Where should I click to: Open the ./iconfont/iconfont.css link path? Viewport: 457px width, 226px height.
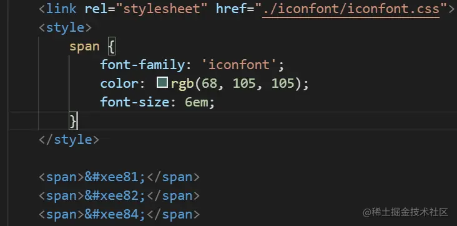pyautogui.click(x=351, y=9)
